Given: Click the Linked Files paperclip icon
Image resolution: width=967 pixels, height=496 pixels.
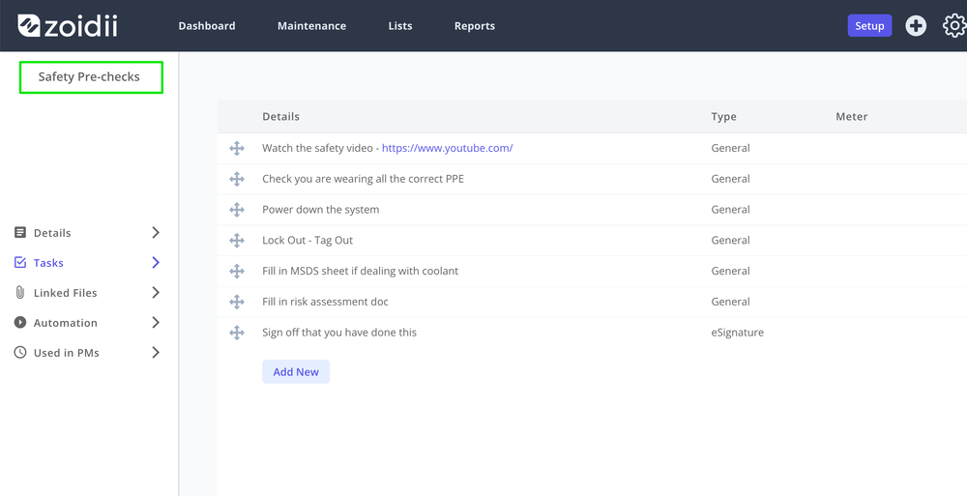Looking at the screenshot, I should click(x=20, y=292).
